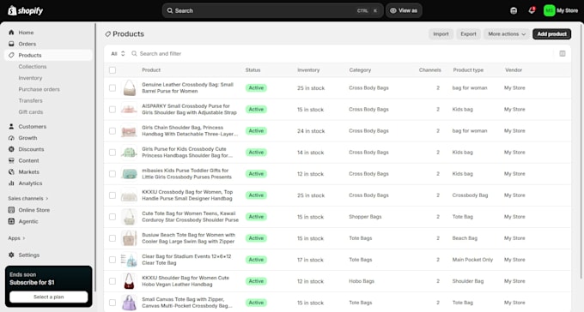Click the 'Beach Bag' product type cell
The height and width of the screenshot is (312, 584).
click(x=465, y=238)
